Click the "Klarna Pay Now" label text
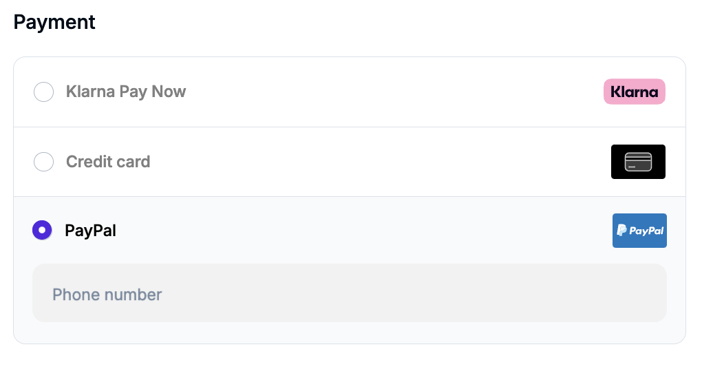 pos(126,92)
